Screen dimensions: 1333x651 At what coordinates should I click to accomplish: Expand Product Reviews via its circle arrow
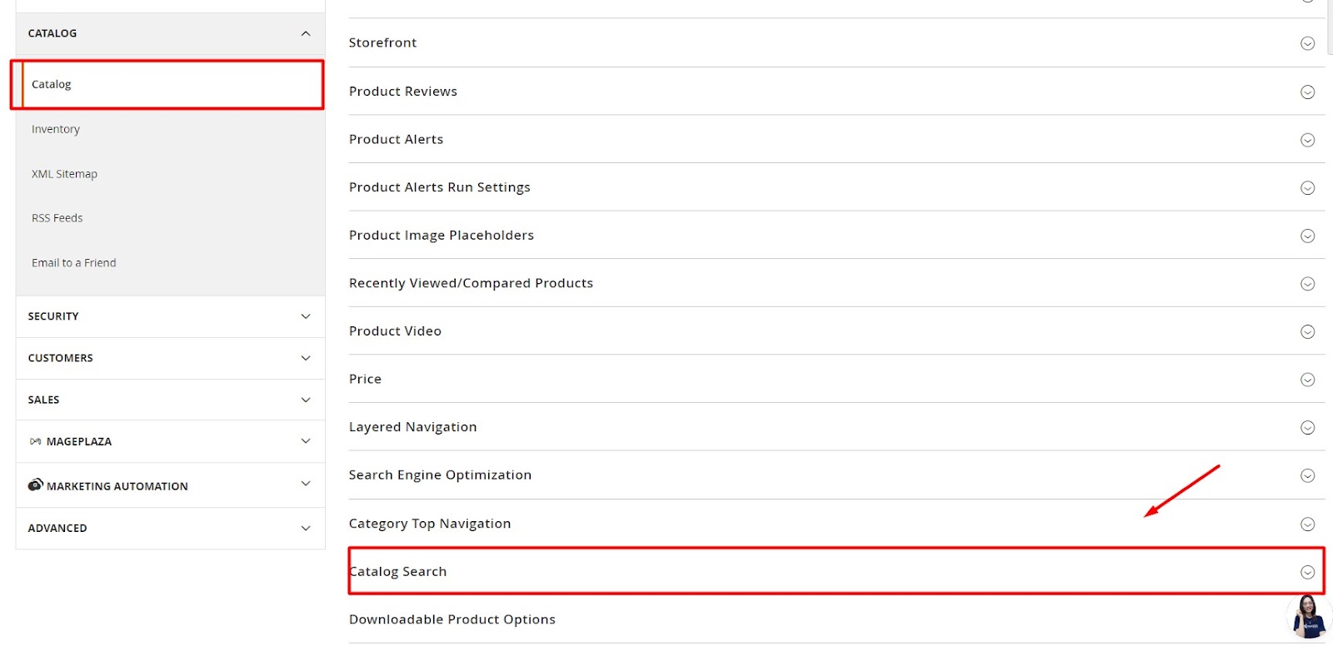click(x=1308, y=92)
